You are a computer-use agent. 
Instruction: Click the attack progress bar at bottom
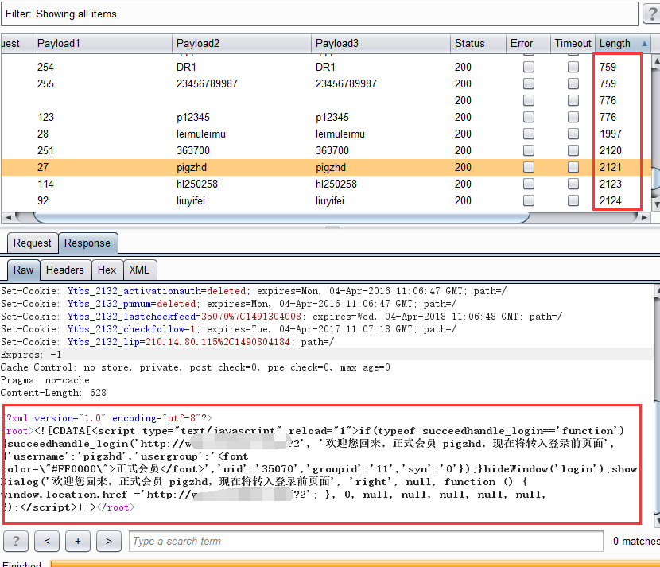click(355, 564)
